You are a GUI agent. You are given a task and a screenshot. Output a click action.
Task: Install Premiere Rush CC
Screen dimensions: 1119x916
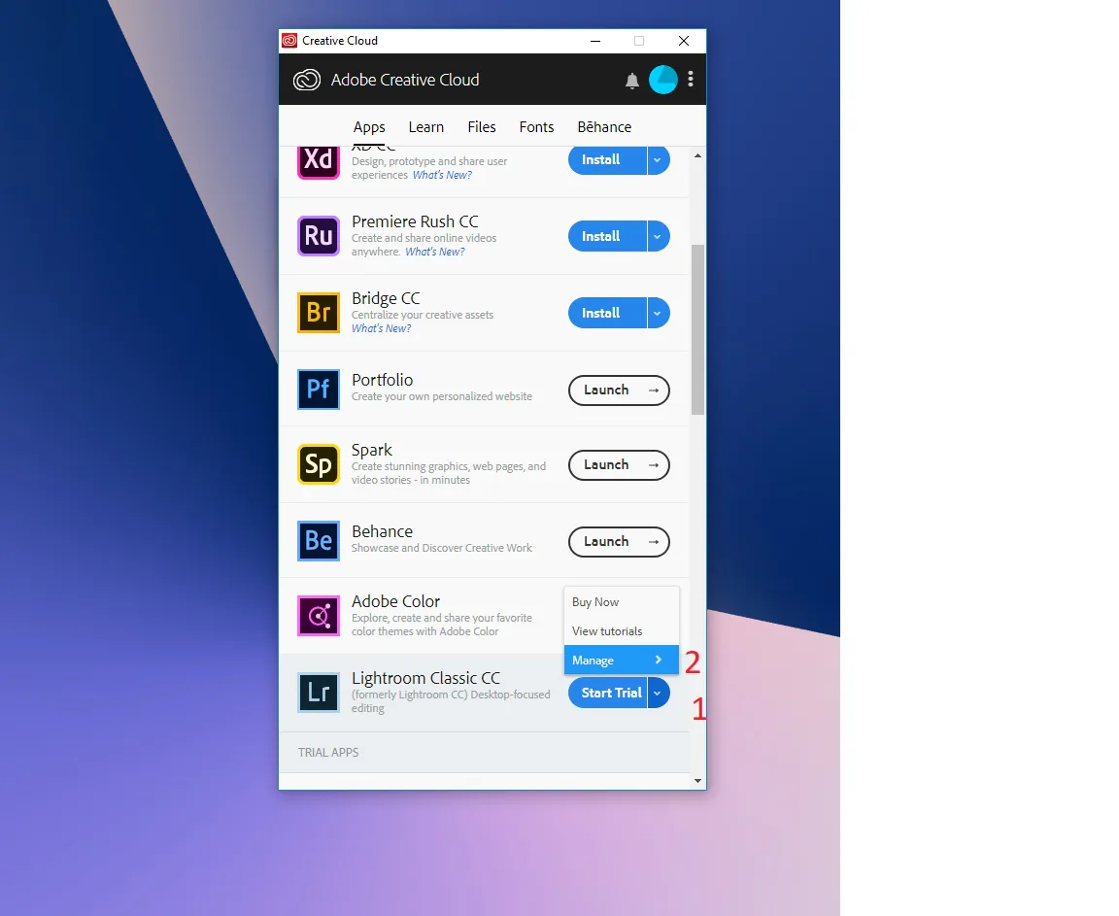[607, 236]
